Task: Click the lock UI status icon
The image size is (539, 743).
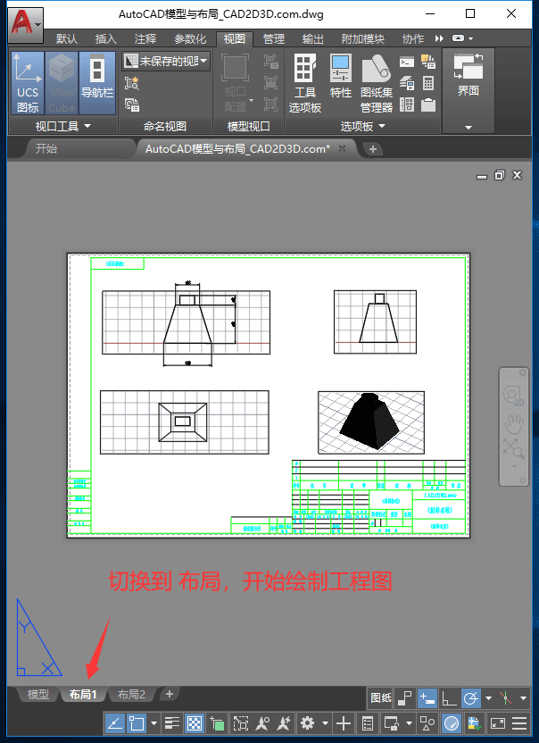Action: (392, 723)
